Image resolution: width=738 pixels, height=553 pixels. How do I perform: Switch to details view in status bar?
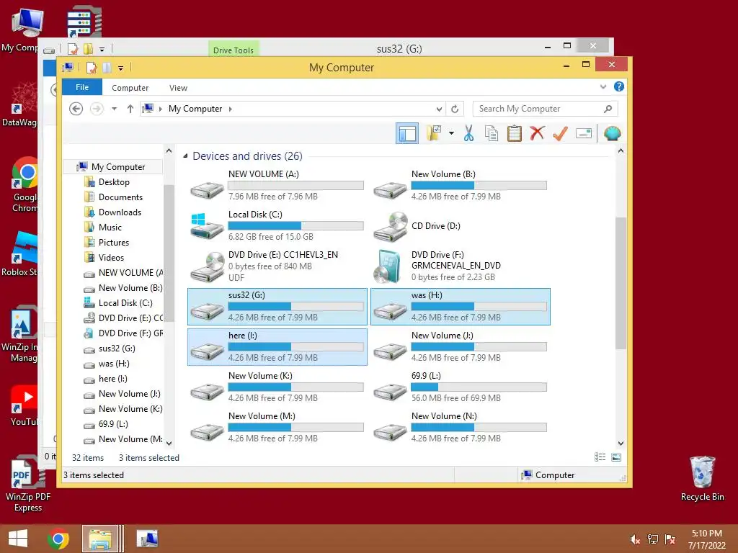(x=600, y=457)
